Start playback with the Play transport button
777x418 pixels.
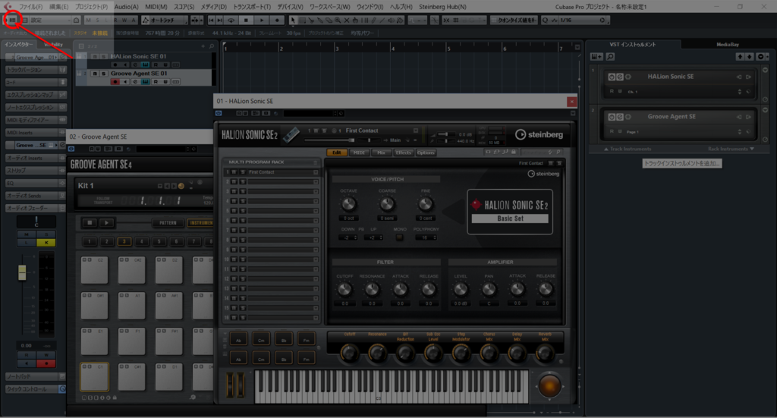(262, 20)
